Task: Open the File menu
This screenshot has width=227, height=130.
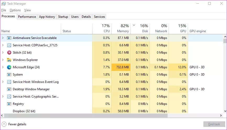Action: [x=4, y=10]
